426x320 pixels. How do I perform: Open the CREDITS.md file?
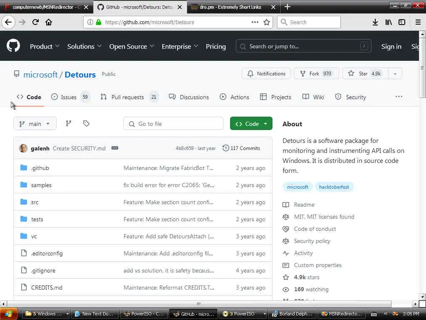[x=47, y=287]
